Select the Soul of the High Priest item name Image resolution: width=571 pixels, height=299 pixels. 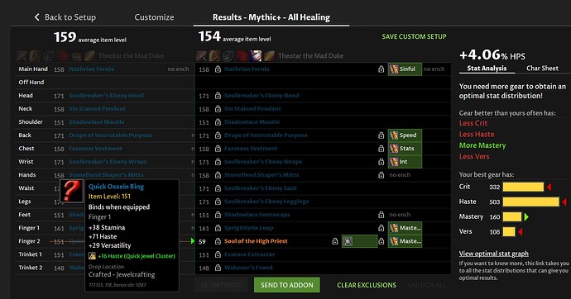(x=256, y=241)
